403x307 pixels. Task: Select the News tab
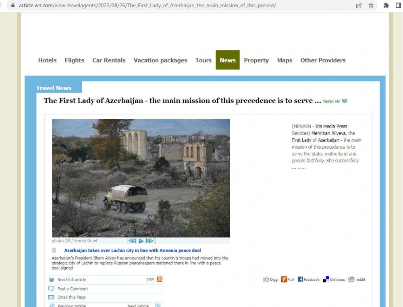228,60
